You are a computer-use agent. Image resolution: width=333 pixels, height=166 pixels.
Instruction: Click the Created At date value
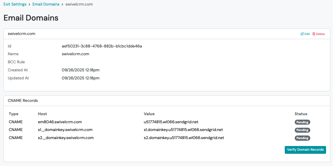click(x=81, y=70)
